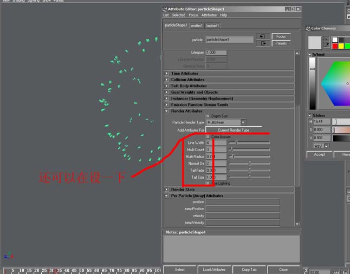This screenshot has width=350, height=274.
Task: Collapse Per Particle (Array) Attributes section
Action: (166, 195)
